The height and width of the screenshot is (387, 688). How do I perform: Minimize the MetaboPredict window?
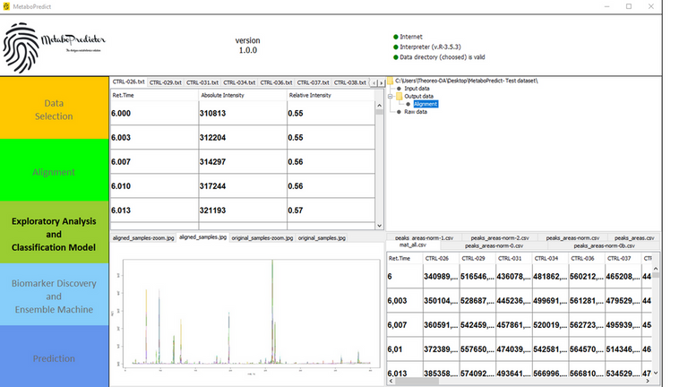point(606,6)
